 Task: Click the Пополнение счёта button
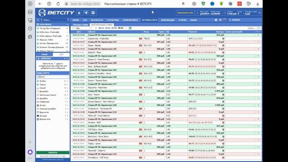click(185, 13)
